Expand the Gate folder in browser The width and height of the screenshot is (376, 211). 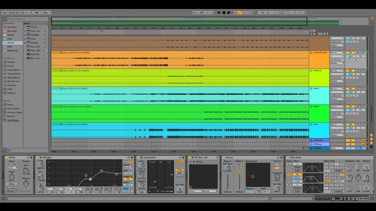[x=25, y=39]
